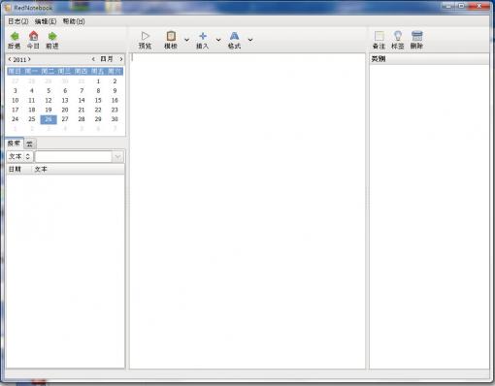Open the Journal (日志) menu
The width and height of the screenshot is (495, 386).
[x=17, y=21]
